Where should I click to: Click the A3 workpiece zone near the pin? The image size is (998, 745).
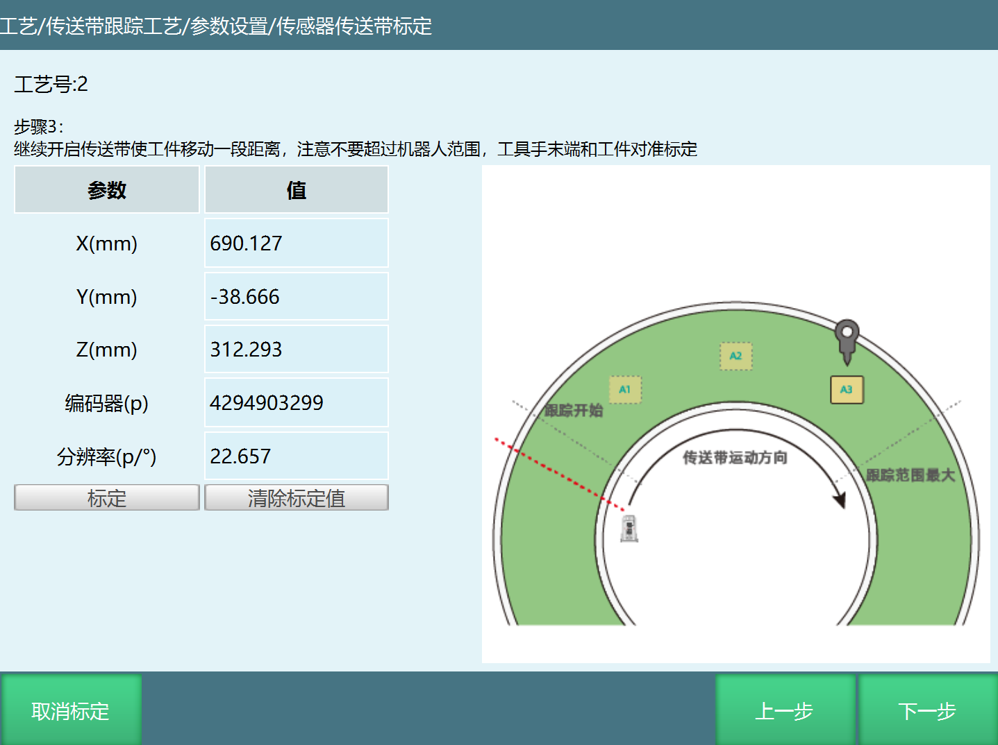tap(847, 390)
